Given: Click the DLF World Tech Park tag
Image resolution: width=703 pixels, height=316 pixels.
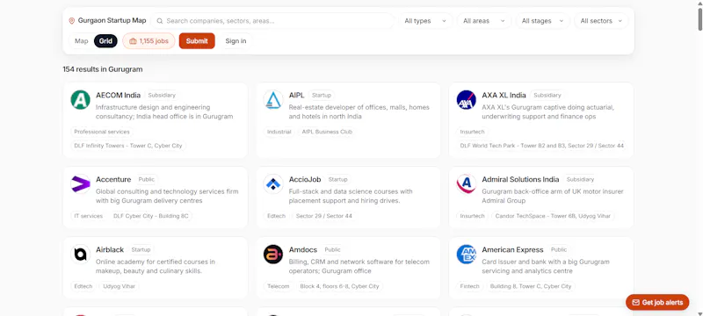Looking at the screenshot, I should tap(541, 146).
